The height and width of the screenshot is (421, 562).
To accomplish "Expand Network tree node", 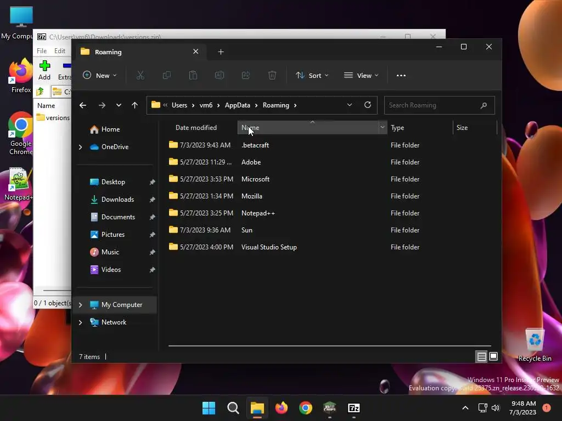I will point(80,322).
